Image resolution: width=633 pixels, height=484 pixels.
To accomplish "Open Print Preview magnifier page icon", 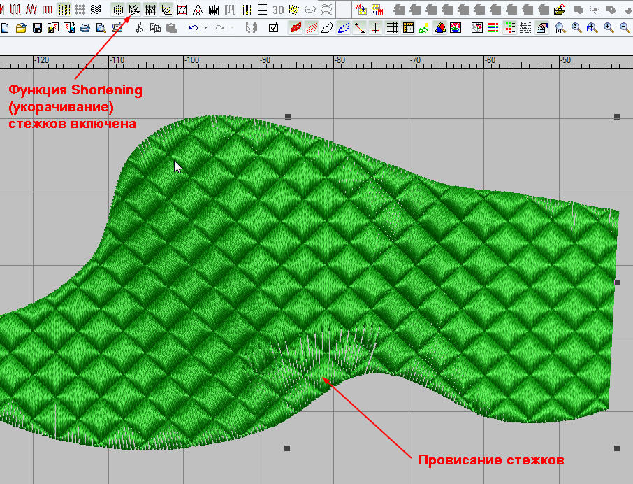I will tap(101, 28).
